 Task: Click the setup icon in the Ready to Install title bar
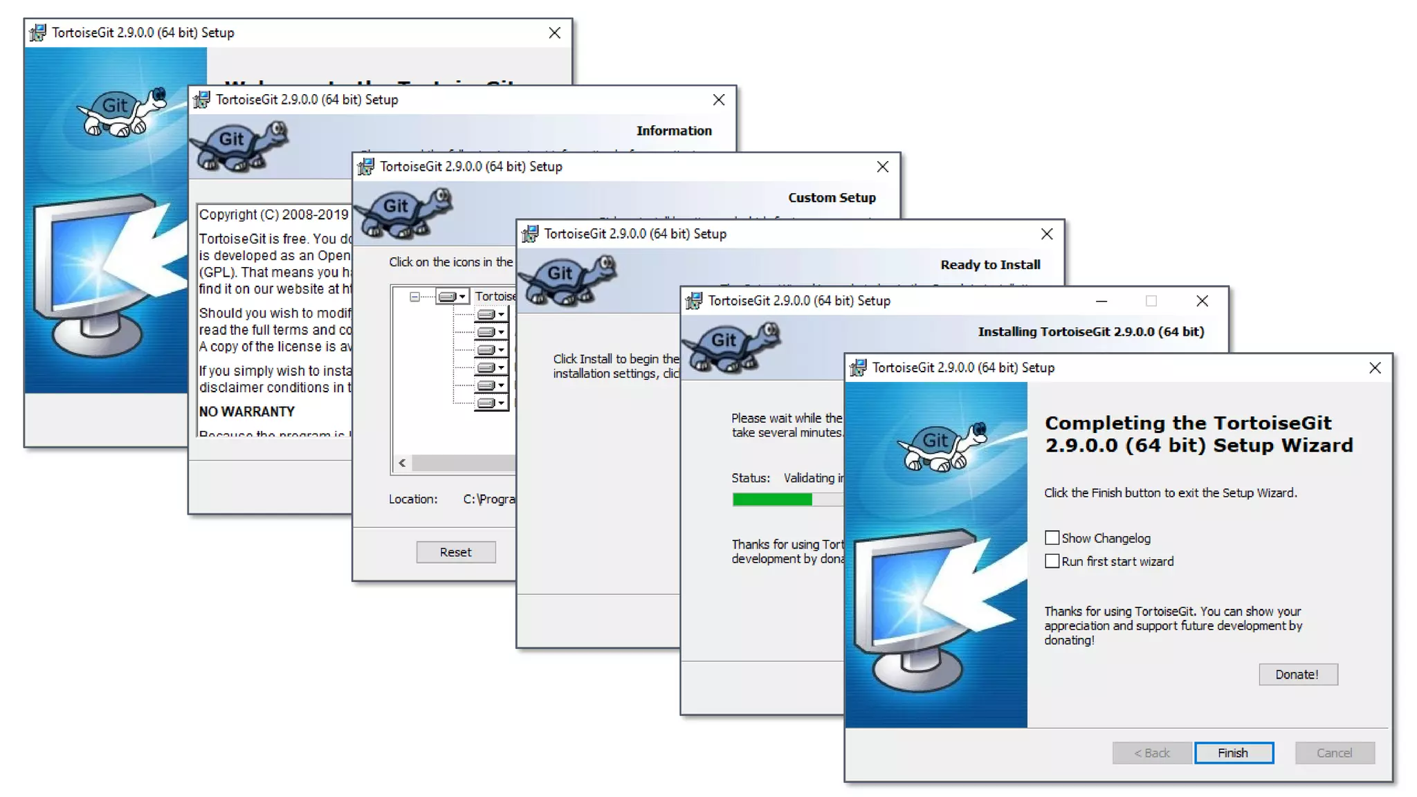tap(530, 234)
